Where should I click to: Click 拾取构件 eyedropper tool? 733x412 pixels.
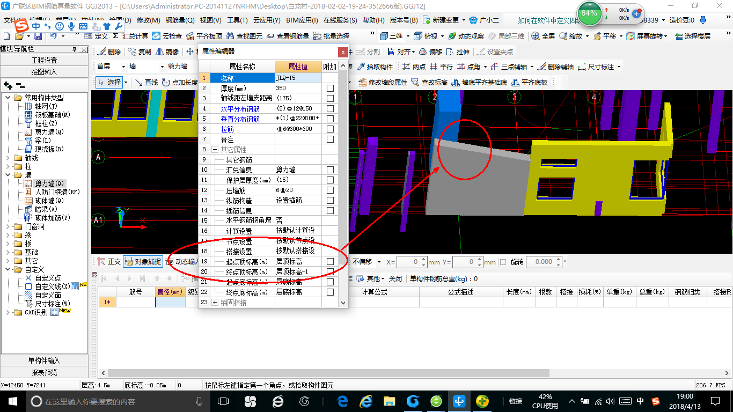[x=375, y=67]
